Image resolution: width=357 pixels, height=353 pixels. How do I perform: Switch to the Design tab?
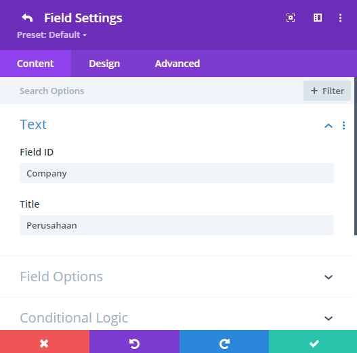104,64
